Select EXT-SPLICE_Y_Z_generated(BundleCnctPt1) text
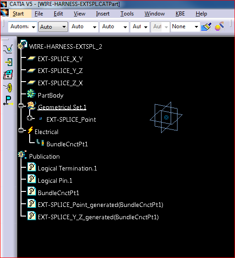This screenshot has height=258, width=235. [98, 217]
